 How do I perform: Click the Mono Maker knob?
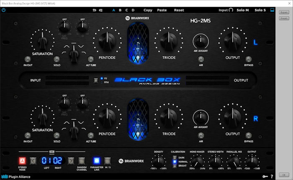[x=197, y=161]
